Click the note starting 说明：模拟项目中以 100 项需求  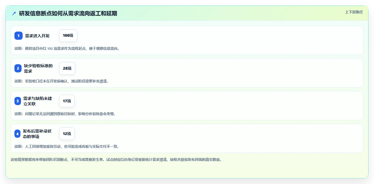tap(67, 48)
